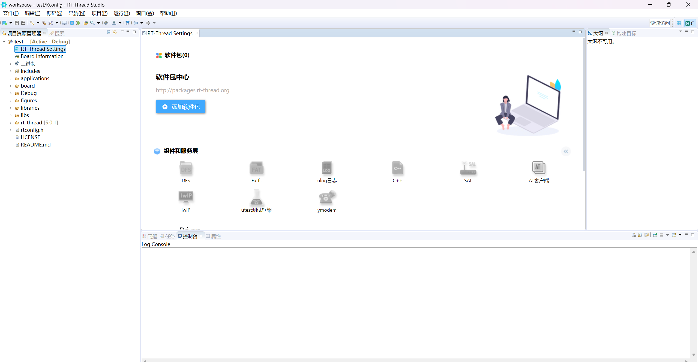
Task: Click the 添加软件包 button
Action: (181, 107)
